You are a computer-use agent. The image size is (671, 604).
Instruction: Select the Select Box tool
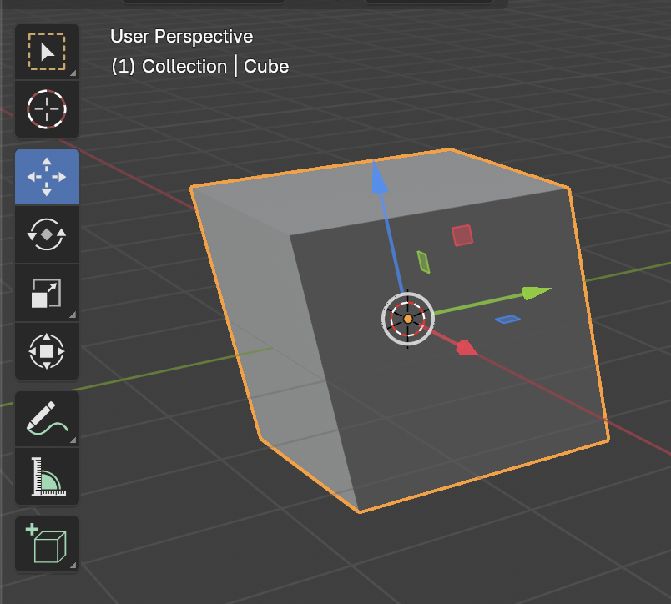pyautogui.click(x=47, y=52)
